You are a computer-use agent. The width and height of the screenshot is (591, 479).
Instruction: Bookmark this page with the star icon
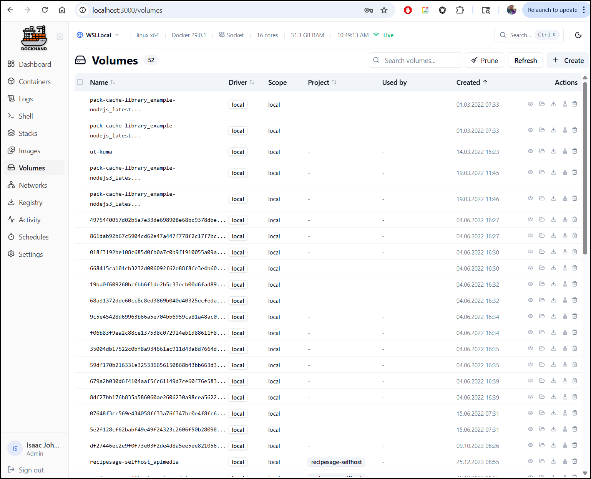tap(384, 10)
